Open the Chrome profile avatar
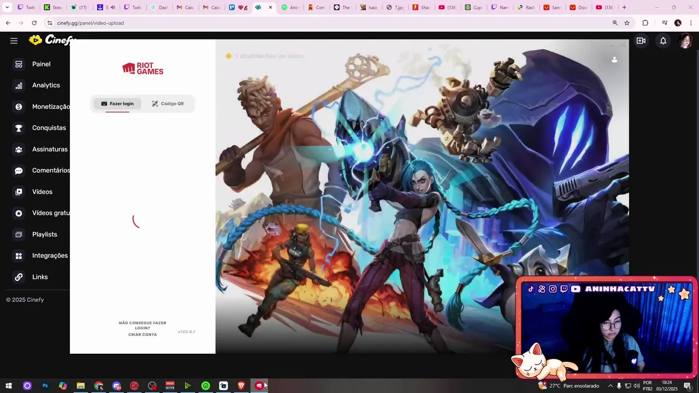The width and height of the screenshot is (699, 393). [x=678, y=23]
